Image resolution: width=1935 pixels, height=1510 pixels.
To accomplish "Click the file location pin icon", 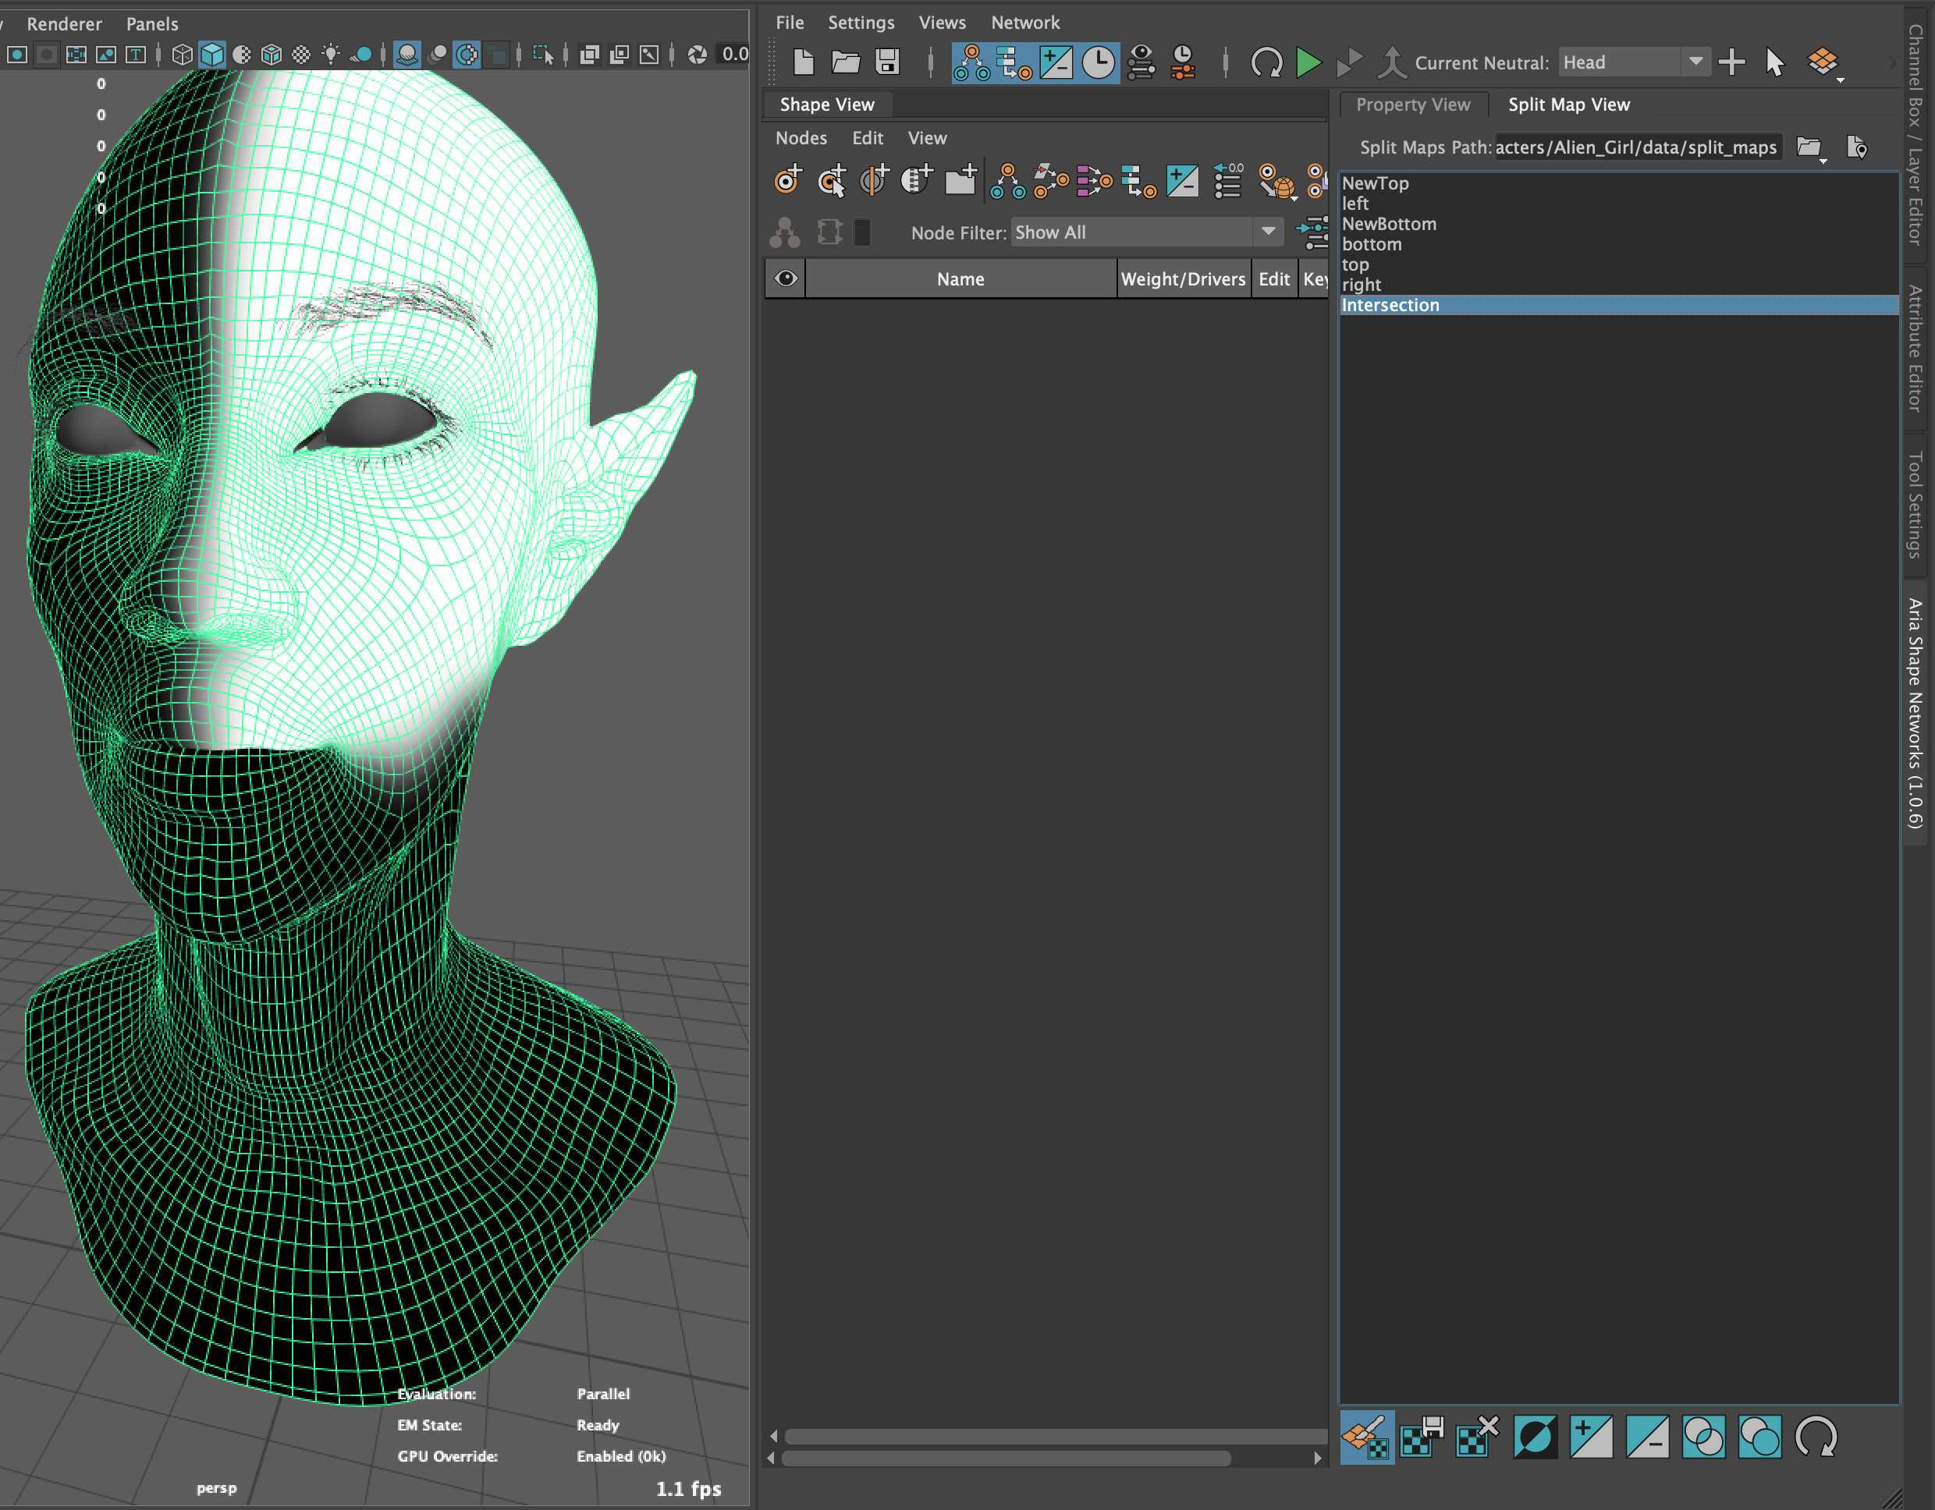I will [x=1857, y=147].
